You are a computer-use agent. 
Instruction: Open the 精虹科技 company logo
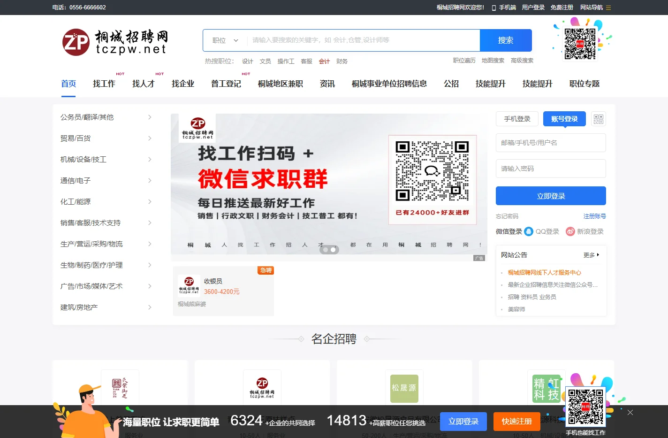click(x=547, y=389)
